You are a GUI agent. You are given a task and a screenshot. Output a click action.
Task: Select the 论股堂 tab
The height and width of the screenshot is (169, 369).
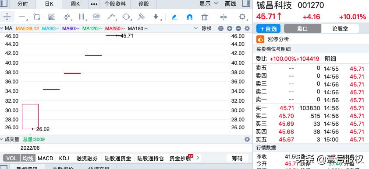340,28
